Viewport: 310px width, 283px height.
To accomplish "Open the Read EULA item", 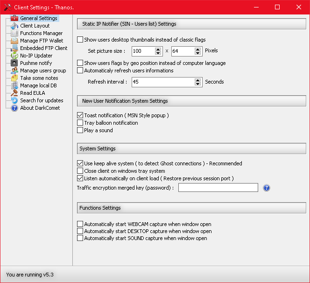I will coord(33,93).
